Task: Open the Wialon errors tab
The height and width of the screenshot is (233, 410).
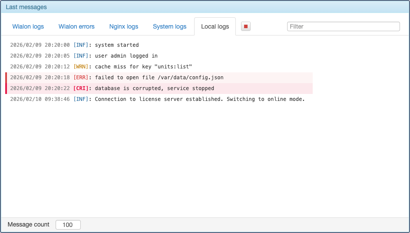Action: [x=76, y=26]
